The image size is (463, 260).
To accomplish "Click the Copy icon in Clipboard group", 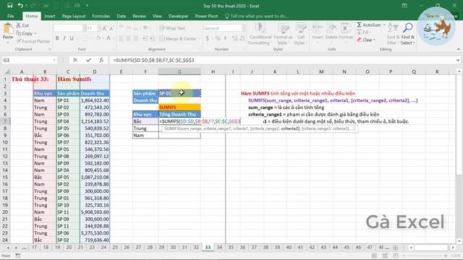I will coord(18,33).
